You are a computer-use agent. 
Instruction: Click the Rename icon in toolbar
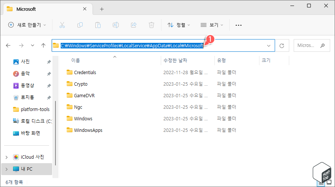pos(116,25)
